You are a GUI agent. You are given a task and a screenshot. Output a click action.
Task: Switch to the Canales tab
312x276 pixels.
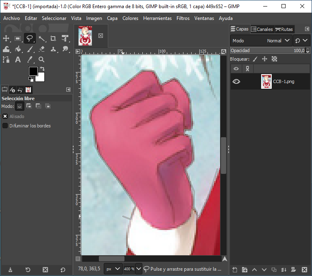pos(262,29)
